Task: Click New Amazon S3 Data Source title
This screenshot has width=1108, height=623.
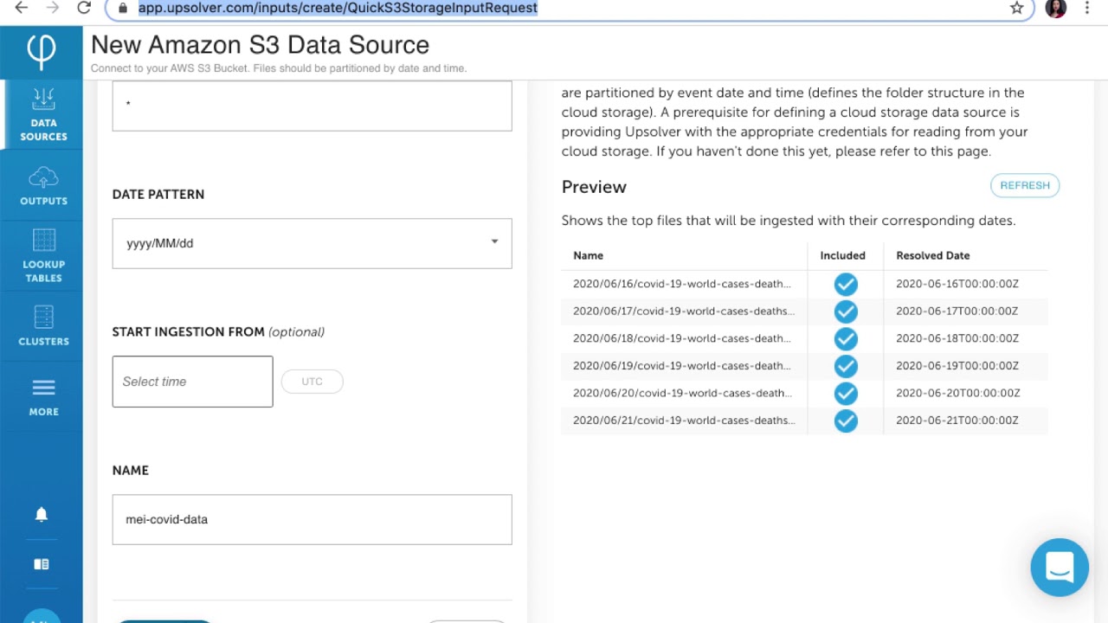Action: [x=260, y=45]
